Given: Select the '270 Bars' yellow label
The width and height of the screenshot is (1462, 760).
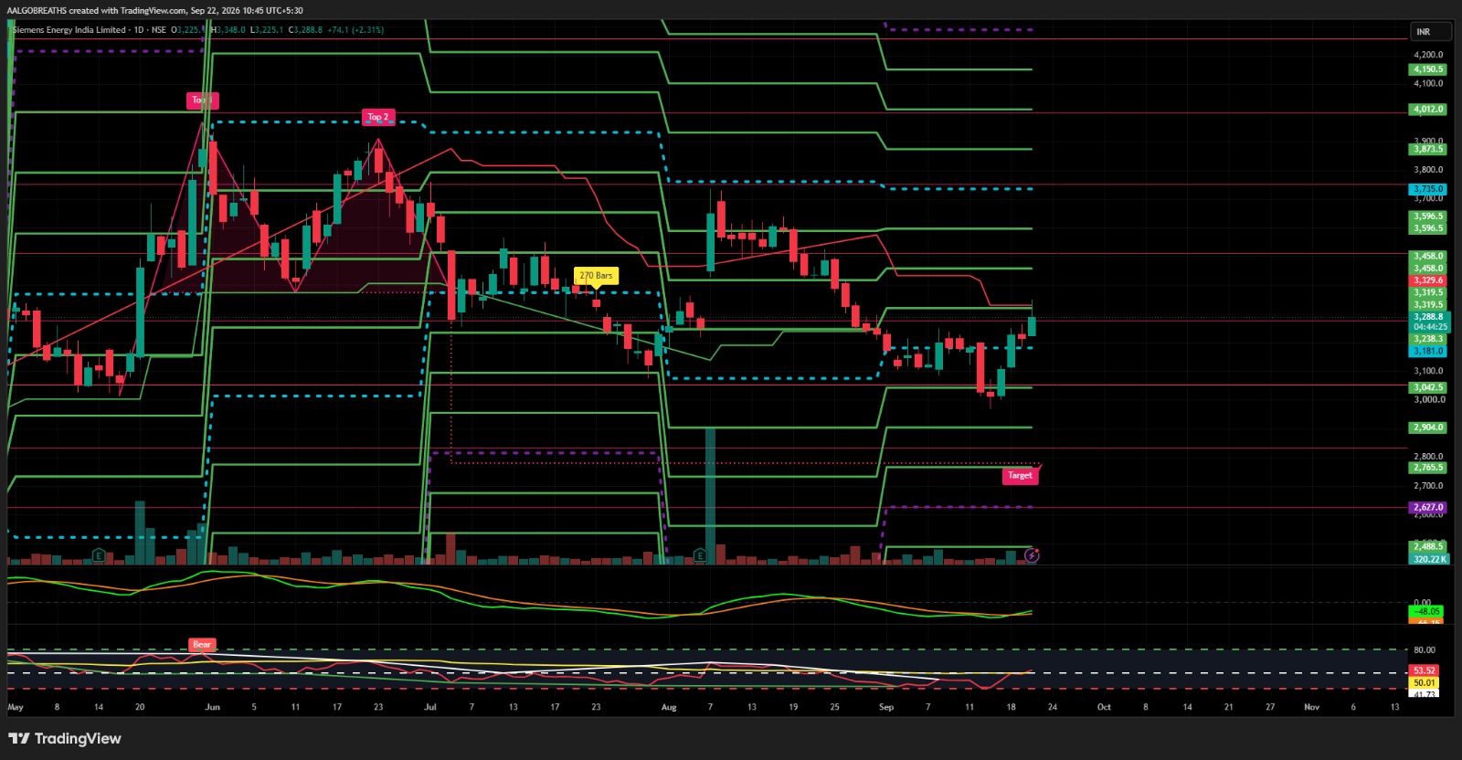Looking at the screenshot, I should coord(596,275).
